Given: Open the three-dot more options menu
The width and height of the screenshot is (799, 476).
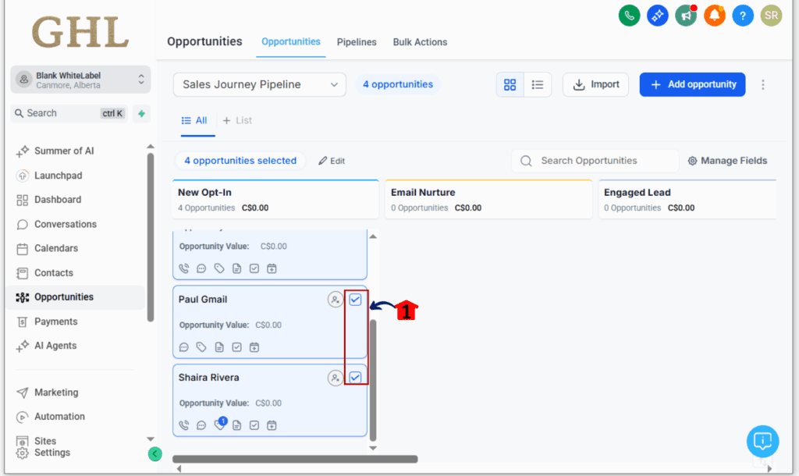Looking at the screenshot, I should pyautogui.click(x=763, y=84).
